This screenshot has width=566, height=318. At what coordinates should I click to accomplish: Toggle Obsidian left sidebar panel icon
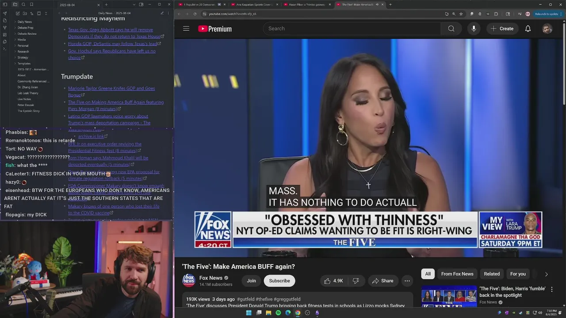click(x=5, y=4)
